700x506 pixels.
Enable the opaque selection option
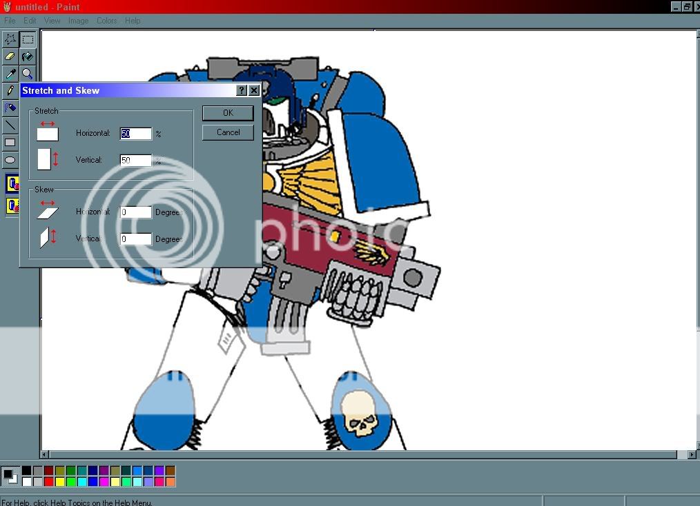click(x=12, y=183)
